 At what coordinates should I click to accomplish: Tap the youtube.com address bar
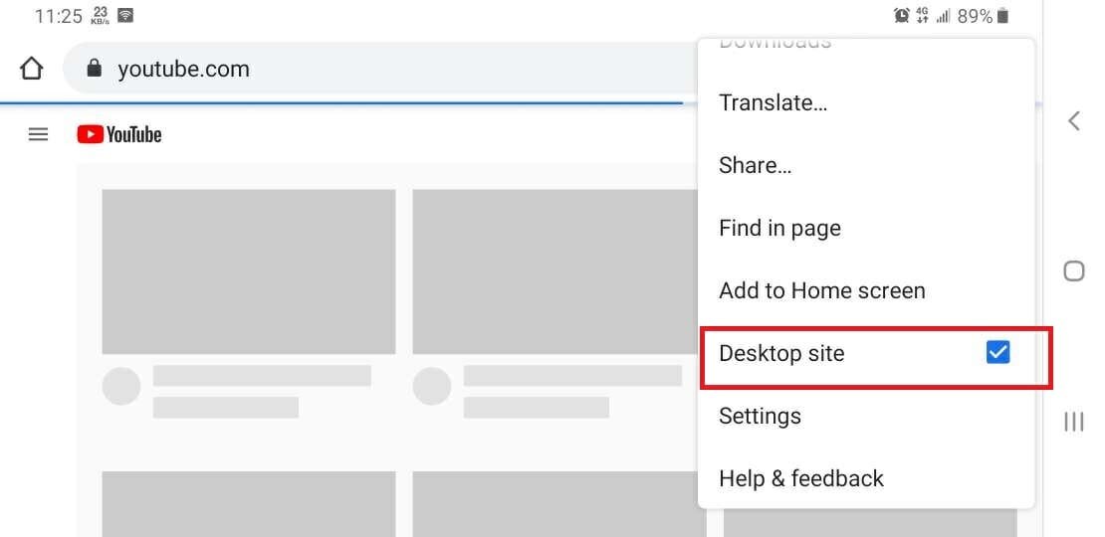380,69
